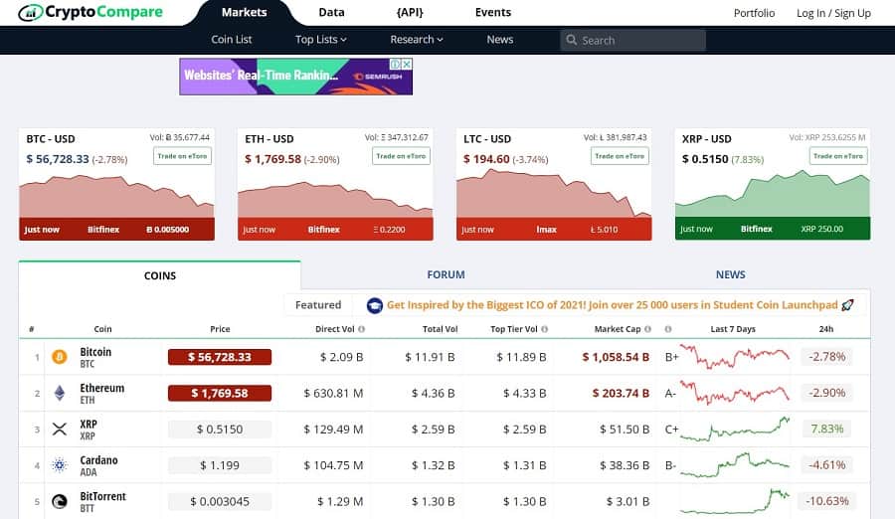Open the Events menu
This screenshot has height=519, width=895.
(x=493, y=13)
